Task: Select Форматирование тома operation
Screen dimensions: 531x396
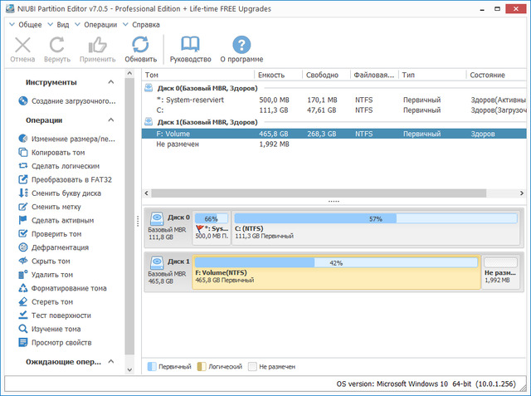Action: [68, 288]
